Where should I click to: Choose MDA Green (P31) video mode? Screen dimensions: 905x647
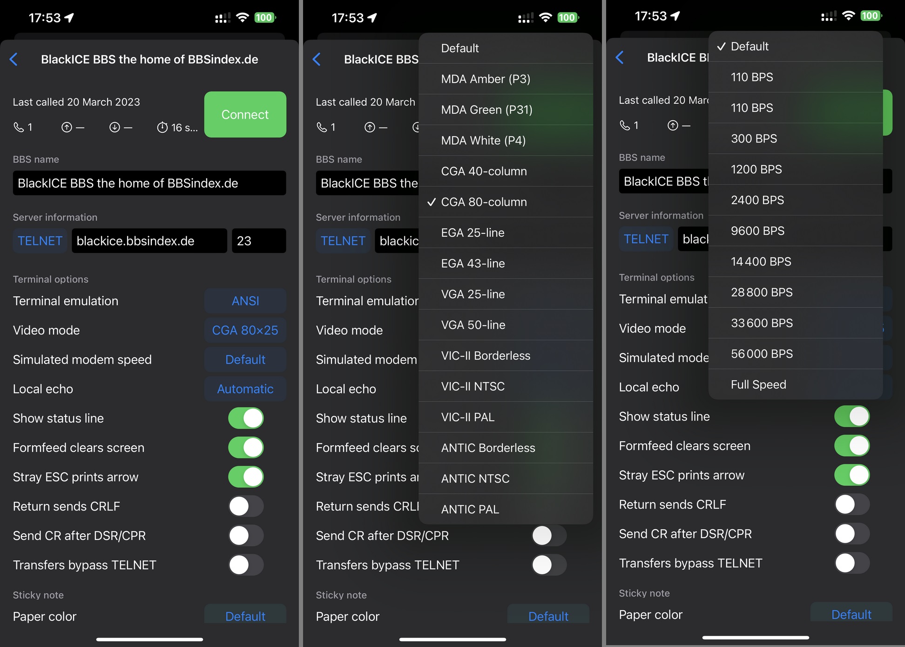[x=506, y=109]
